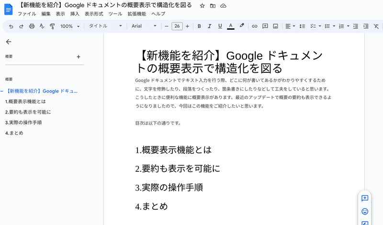
Task: Open the 100% zoom dropdown
Action: click(x=70, y=26)
